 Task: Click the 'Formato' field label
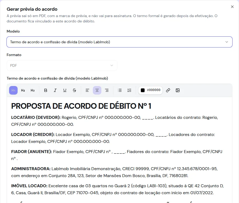(14, 55)
